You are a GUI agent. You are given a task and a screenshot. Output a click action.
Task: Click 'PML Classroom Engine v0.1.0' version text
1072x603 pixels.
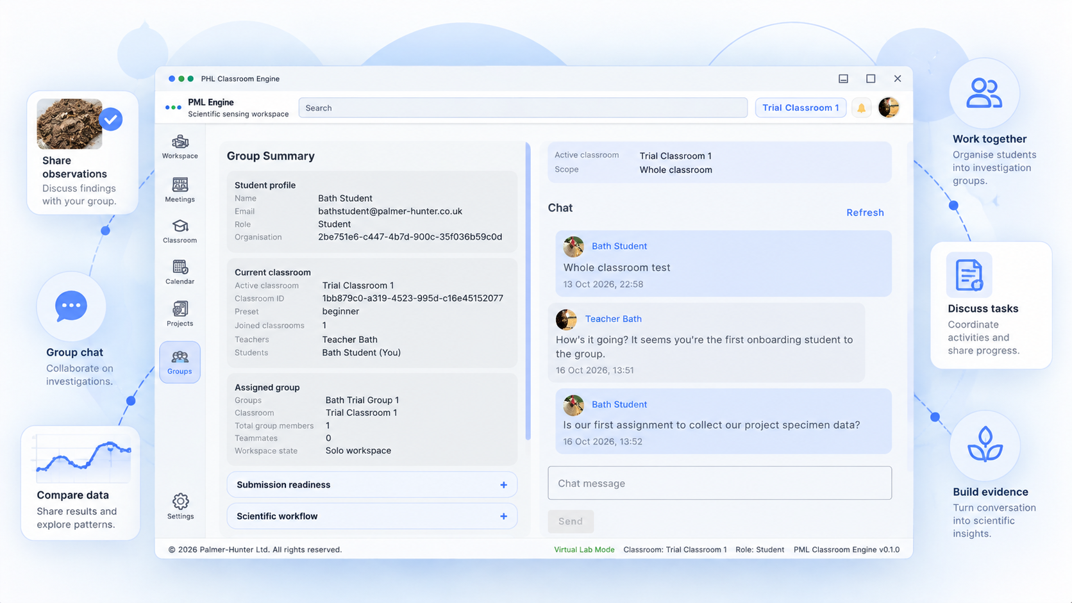coord(846,550)
